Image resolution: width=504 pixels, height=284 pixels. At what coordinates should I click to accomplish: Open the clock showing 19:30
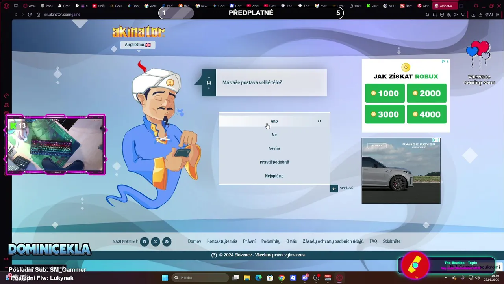point(491,278)
